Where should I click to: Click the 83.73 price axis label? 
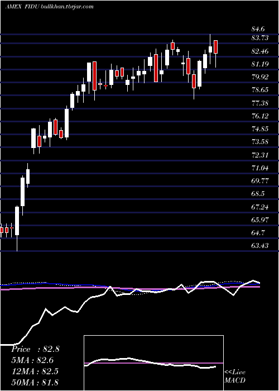tap(260, 38)
